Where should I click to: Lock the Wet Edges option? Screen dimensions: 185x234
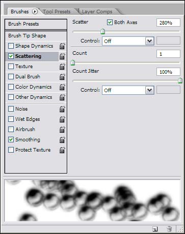(x=62, y=119)
